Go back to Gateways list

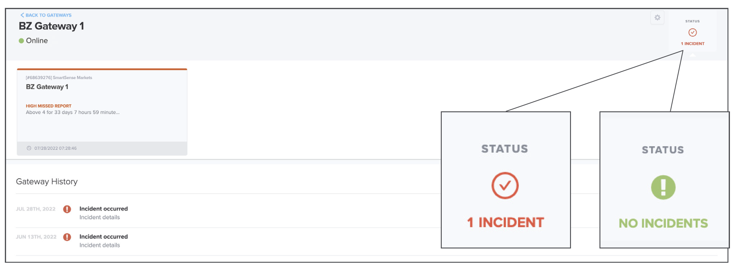[x=46, y=15]
